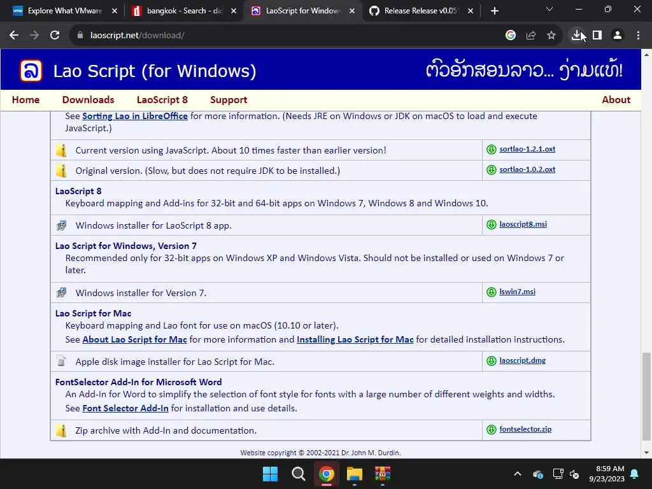Open About Lao Script for Mac link

[x=134, y=339]
